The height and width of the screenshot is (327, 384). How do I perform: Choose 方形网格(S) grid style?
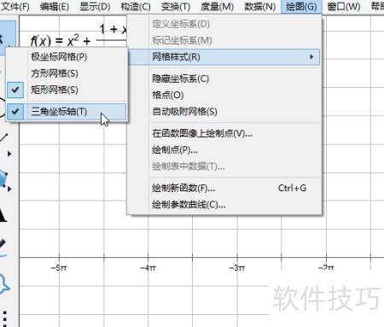67,73
